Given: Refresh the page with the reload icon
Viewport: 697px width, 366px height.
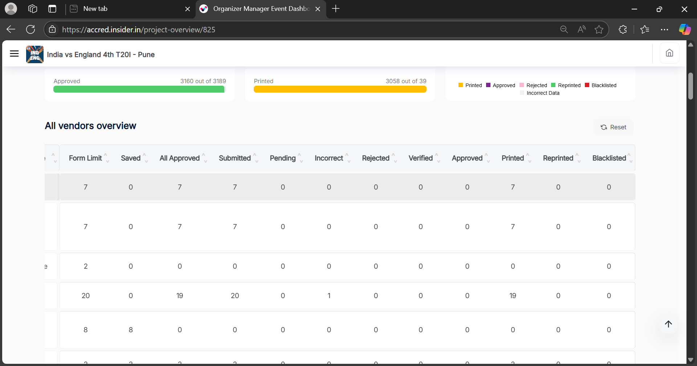Looking at the screenshot, I should point(30,29).
